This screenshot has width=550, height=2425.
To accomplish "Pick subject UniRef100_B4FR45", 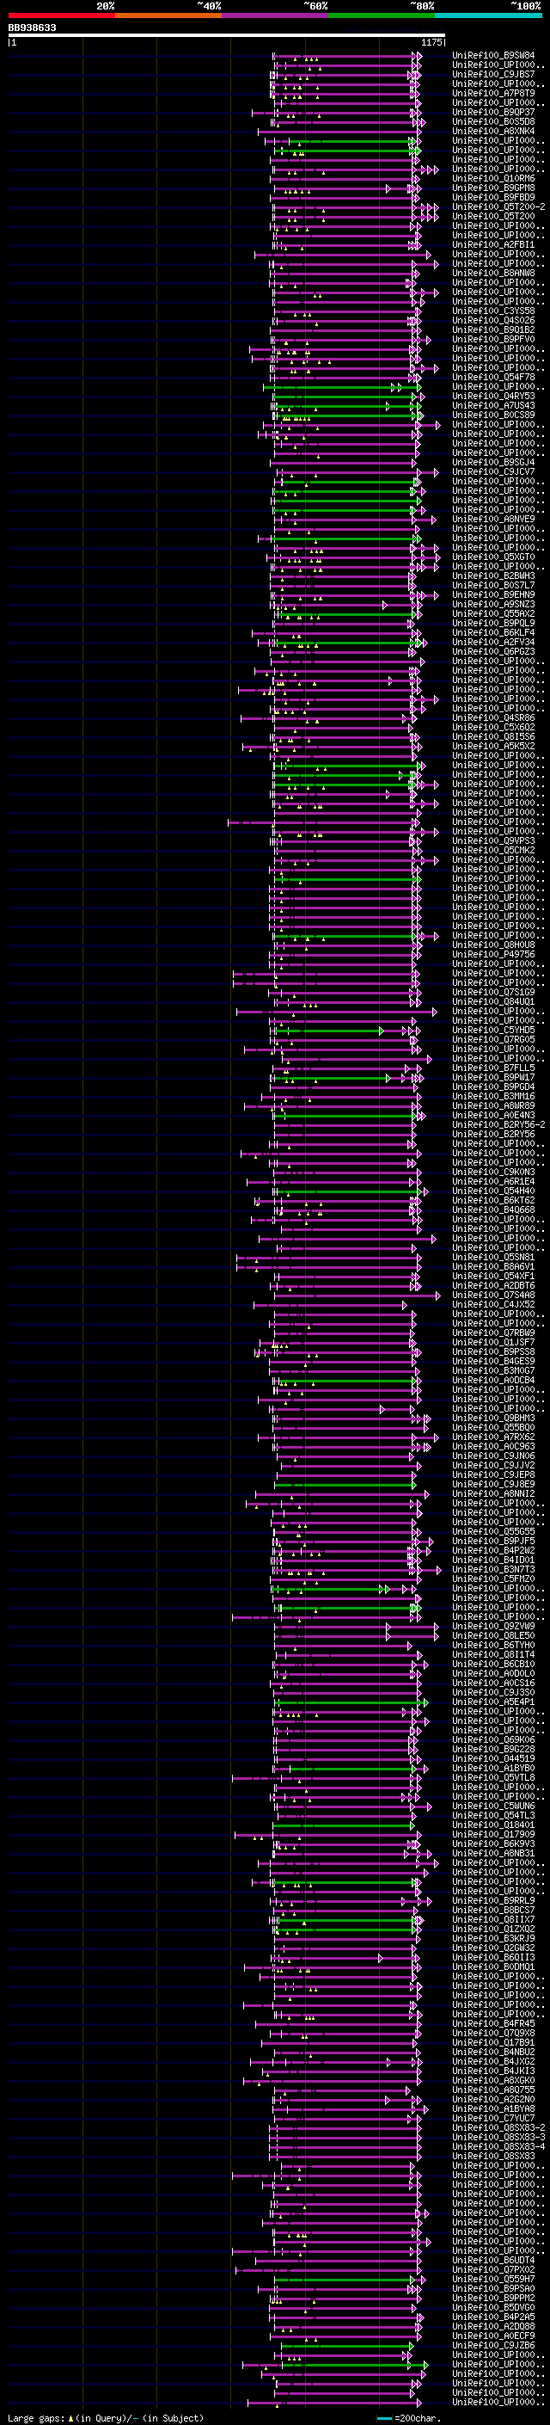I will coord(493,2023).
